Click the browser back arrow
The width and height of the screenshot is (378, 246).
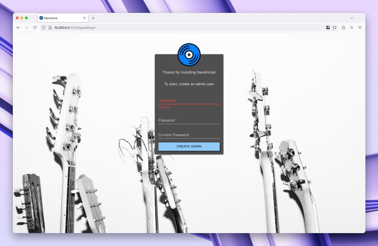point(18,27)
